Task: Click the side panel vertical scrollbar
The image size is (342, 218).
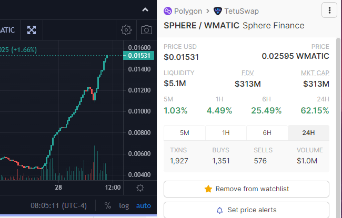Action: click(338, 128)
